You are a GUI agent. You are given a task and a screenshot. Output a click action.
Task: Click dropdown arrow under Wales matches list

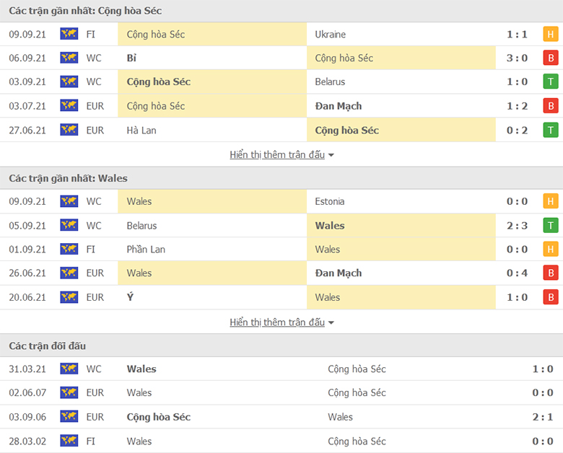click(331, 322)
